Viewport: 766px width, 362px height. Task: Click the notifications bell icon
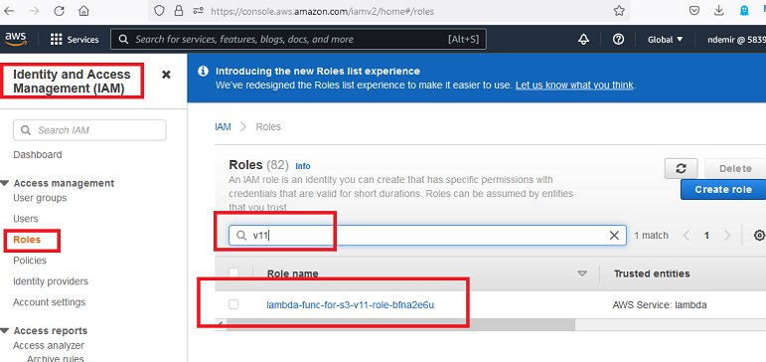[583, 40]
